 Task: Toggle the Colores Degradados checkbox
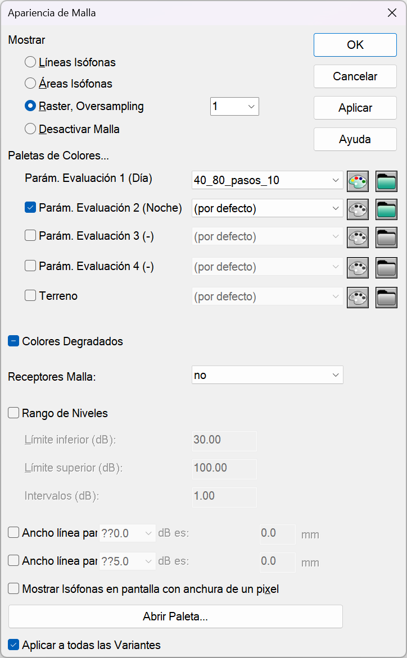click(13, 341)
